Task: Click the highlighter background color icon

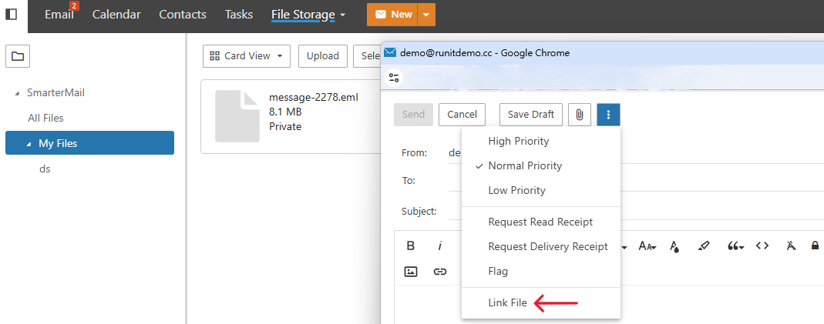Action: pyautogui.click(x=703, y=246)
